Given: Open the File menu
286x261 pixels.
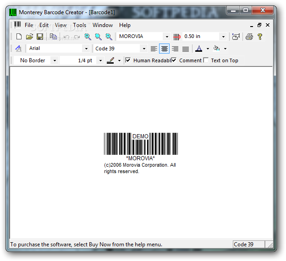Looking at the screenshot, I should [29, 25].
